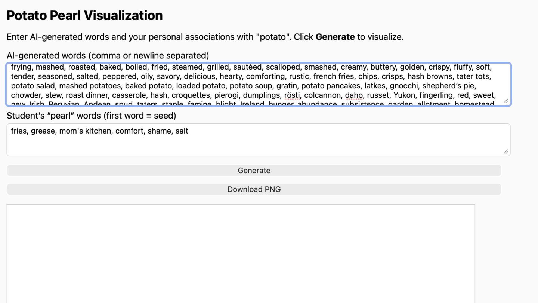Screen dimensions: 538x303
Task: Click the Generate button
Action: (254, 171)
